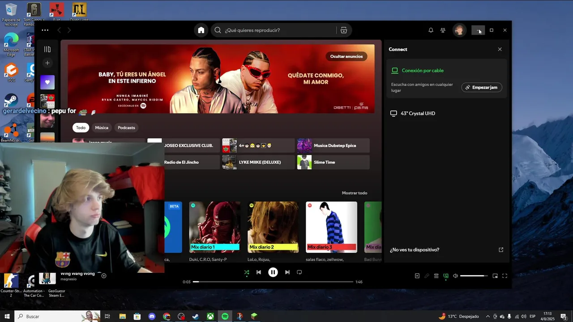This screenshot has width=573, height=322.
Task: Open Microsoft Store from taskbar
Action: (x=137, y=316)
